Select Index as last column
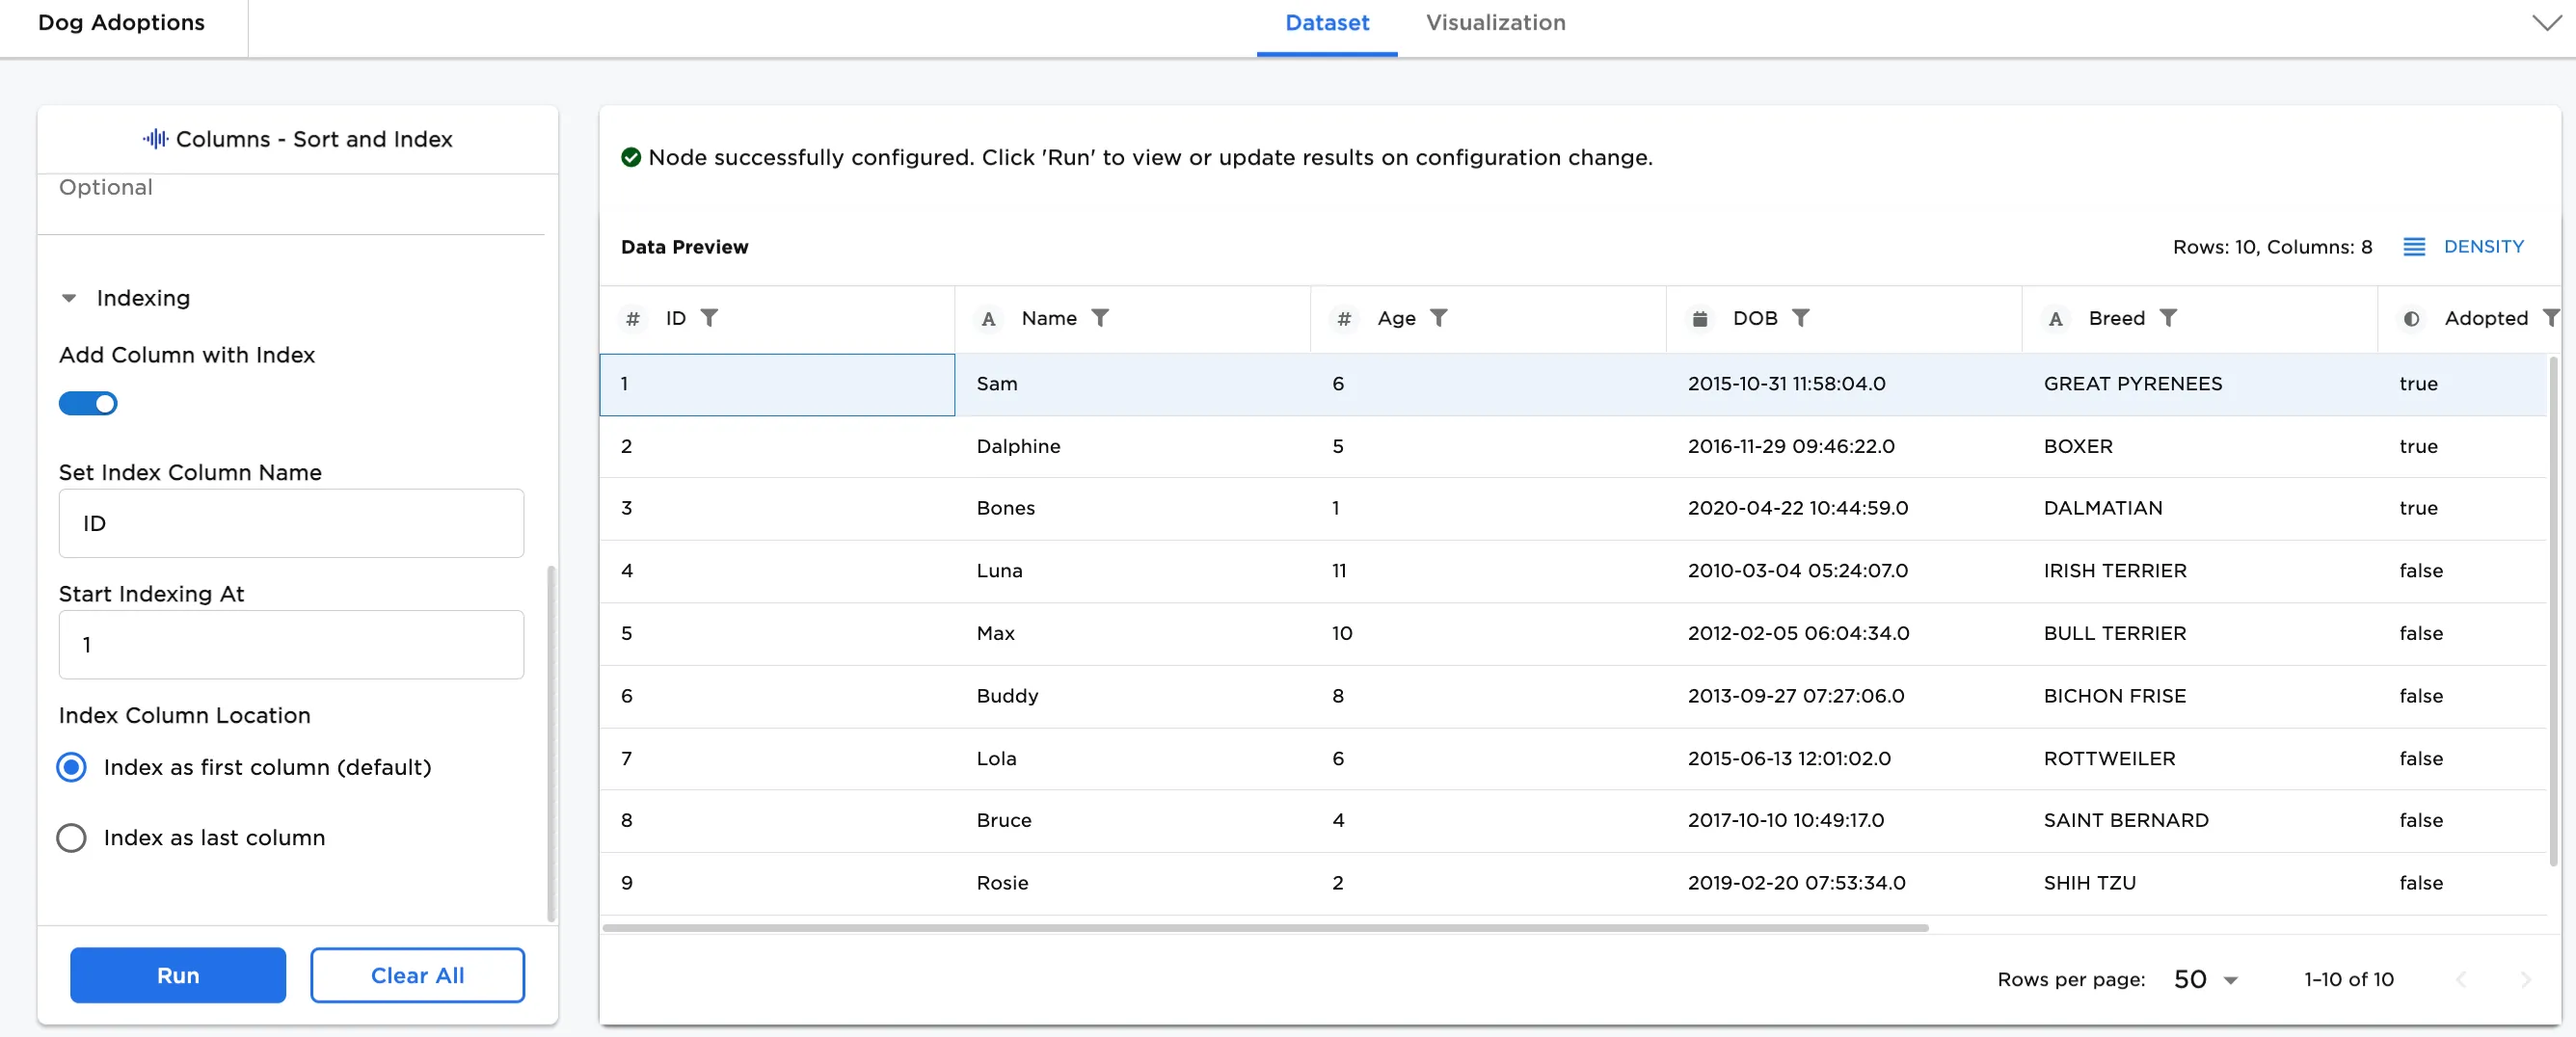Screen dimensions: 2576x1037 [x=71, y=838]
